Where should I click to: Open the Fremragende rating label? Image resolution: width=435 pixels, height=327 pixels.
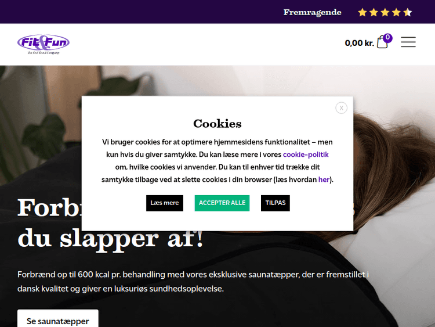[x=313, y=13]
